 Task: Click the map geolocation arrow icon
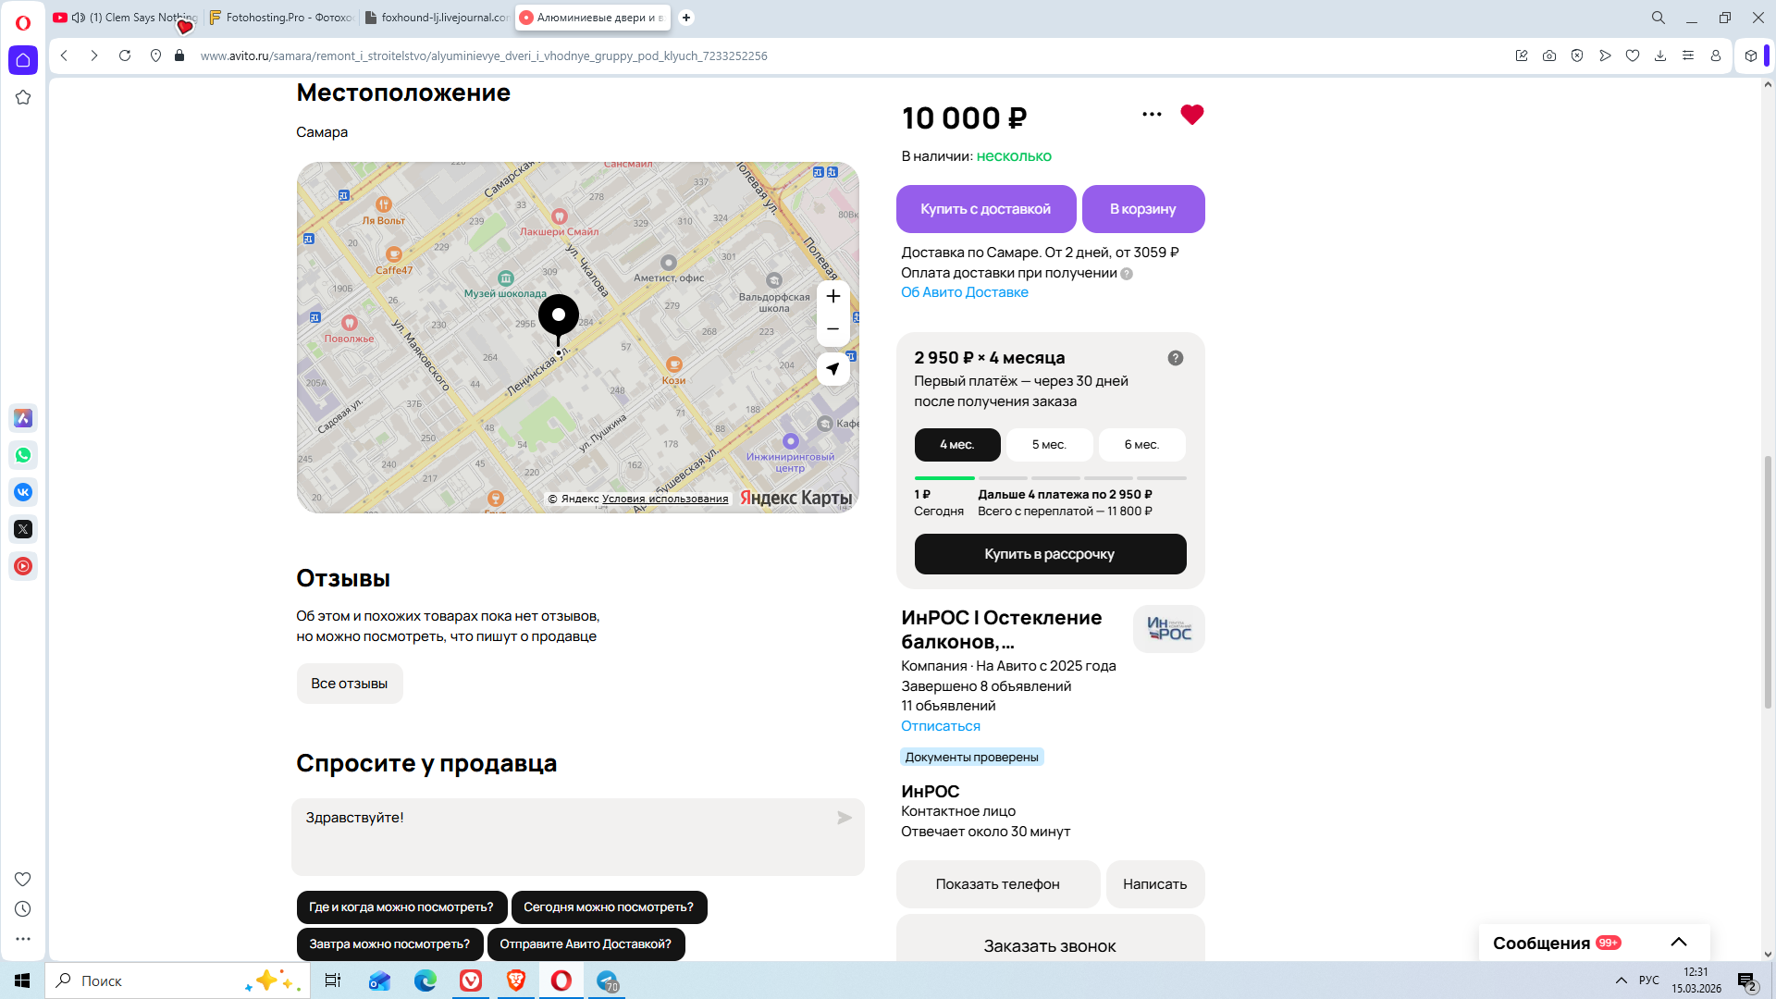[x=832, y=369]
